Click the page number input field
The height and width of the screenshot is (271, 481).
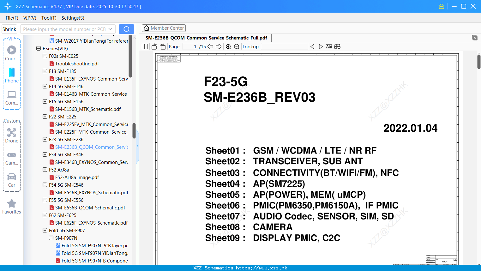pos(190,47)
